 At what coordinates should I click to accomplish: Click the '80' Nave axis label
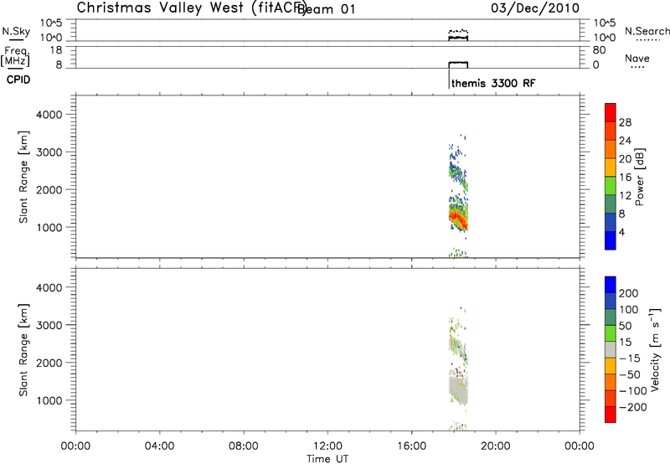(x=599, y=50)
